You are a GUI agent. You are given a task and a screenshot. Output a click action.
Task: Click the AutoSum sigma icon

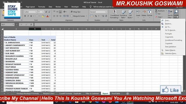tap(156, 11)
